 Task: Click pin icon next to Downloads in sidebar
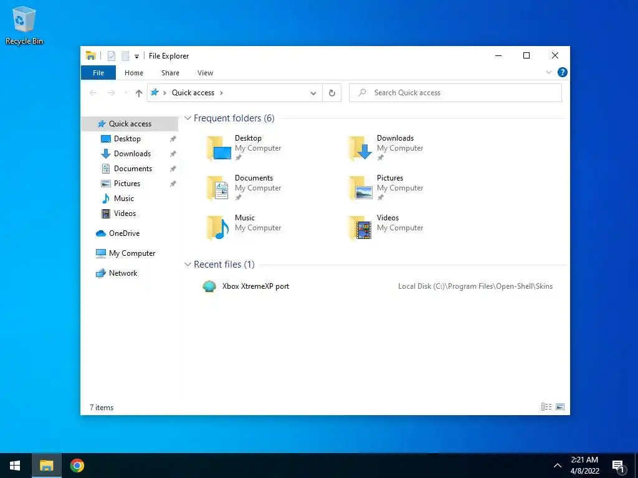pos(173,154)
